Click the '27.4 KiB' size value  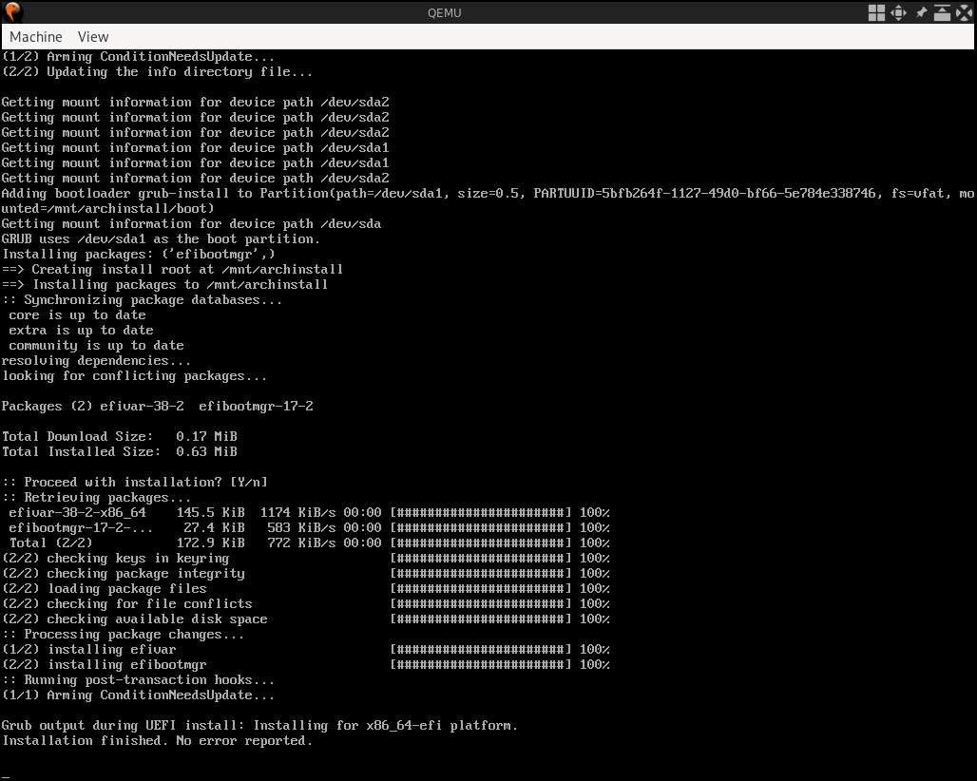click(215, 528)
